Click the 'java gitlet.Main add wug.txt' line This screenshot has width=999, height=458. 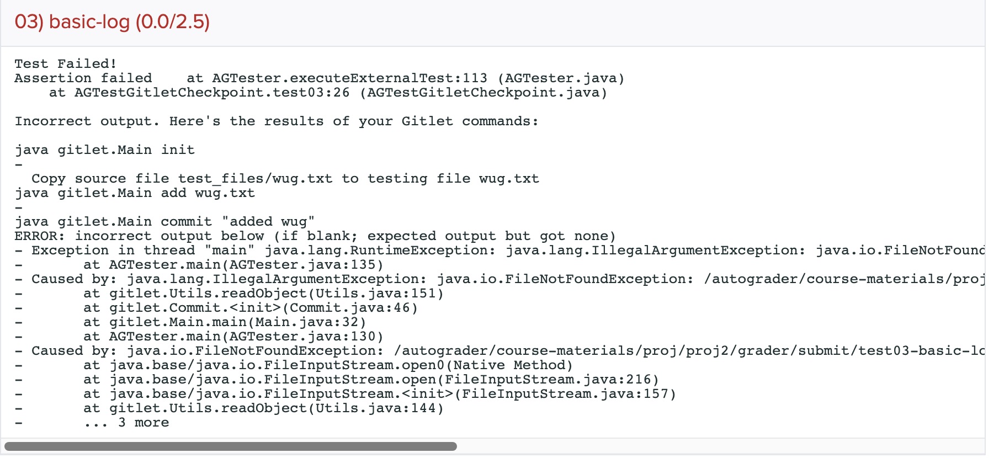coord(135,193)
